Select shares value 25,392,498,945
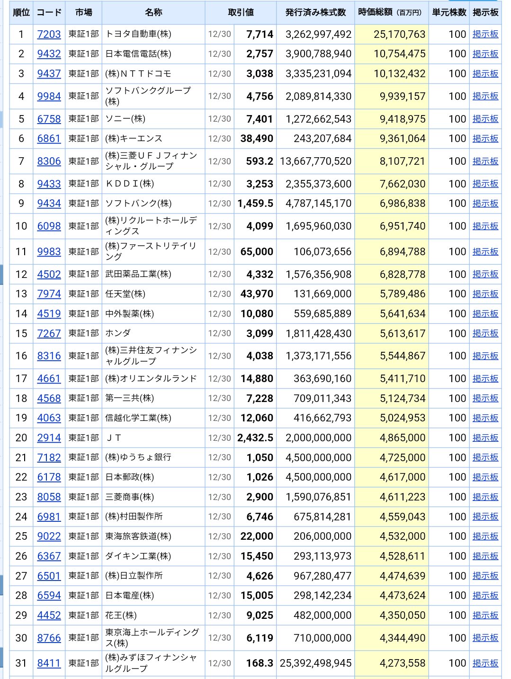Viewport: 511px width, 679px height. pos(315,663)
